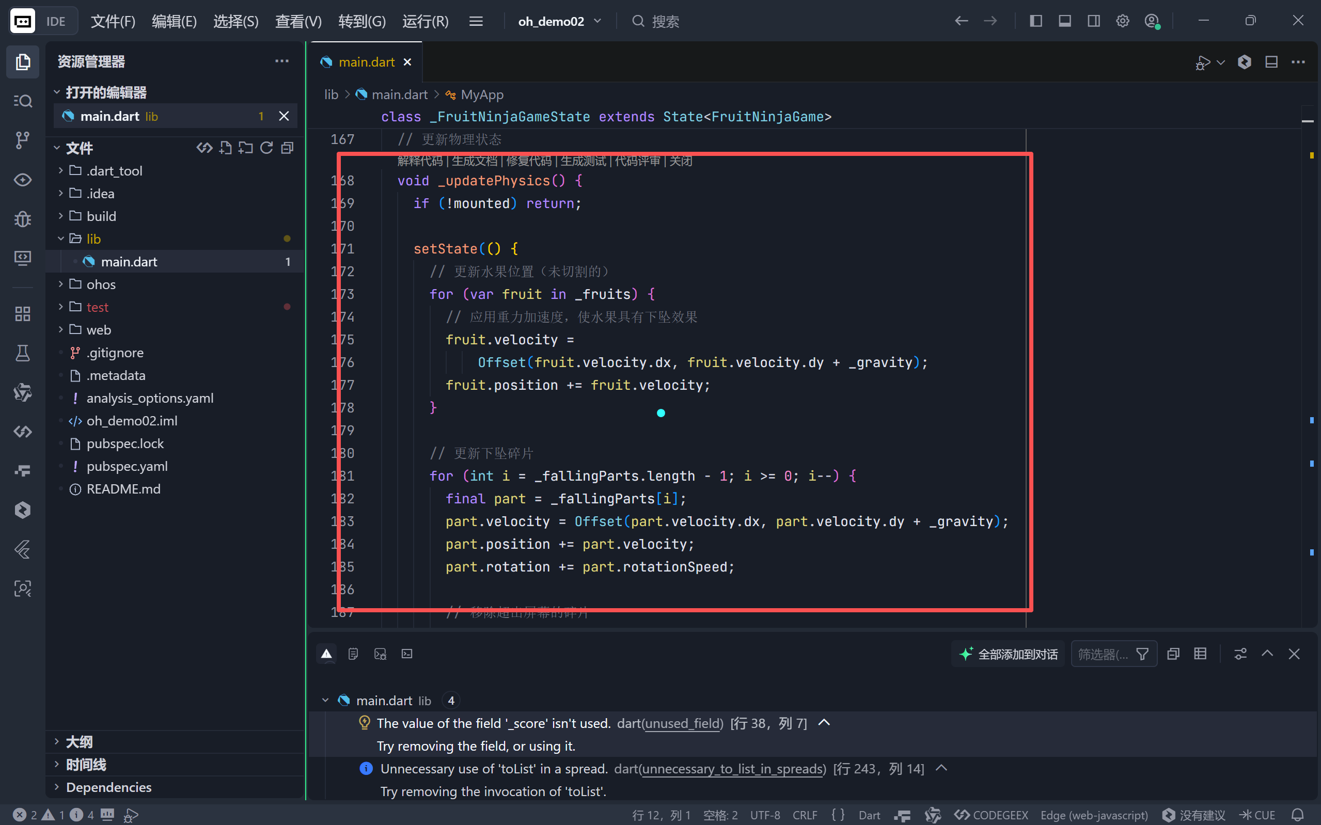
Task: Open the 运行(R) menu
Action: 425,21
